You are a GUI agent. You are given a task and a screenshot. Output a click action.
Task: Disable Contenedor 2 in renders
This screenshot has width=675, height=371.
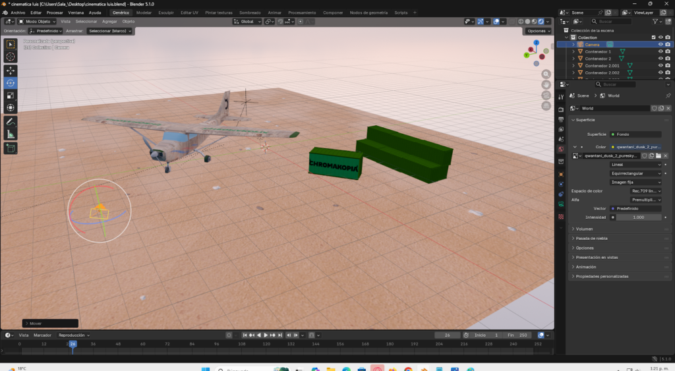tap(668, 59)
